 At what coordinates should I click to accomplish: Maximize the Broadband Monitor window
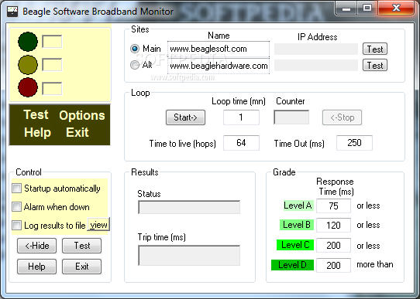367,8
